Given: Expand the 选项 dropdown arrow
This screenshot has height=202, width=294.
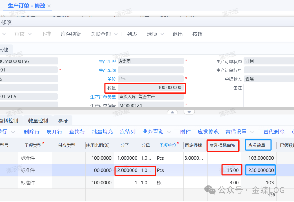Looking at the screenshot, I should click(x=162, y=34).
